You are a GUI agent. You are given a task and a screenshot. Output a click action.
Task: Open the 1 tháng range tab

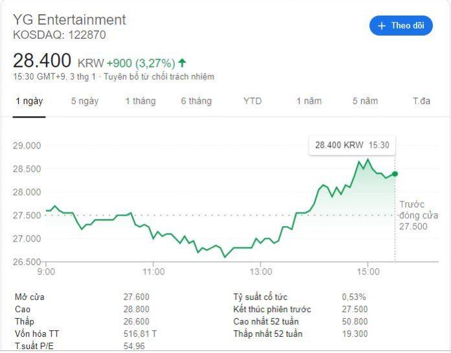click(141, 101)
